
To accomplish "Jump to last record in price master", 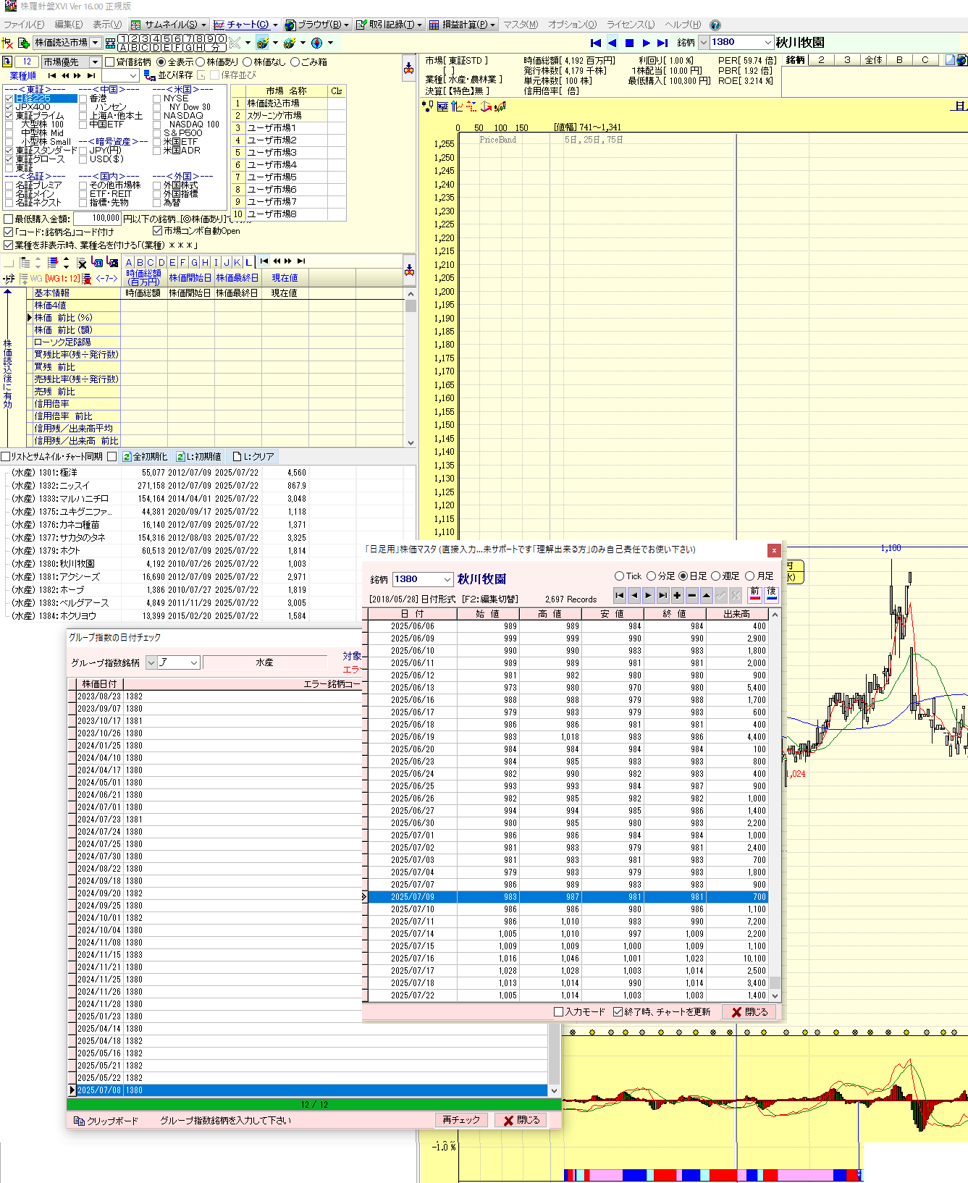I will click(662, 595).
